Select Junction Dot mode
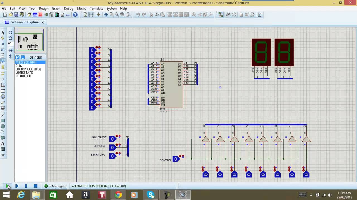The width and height of the screenshot is (357, 200). (x=3, y=44)
